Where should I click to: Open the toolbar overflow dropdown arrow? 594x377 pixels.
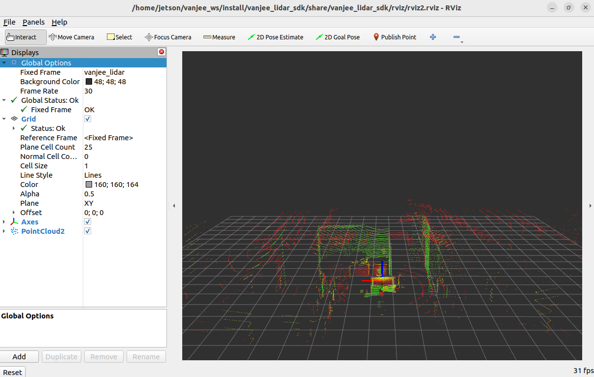point(462,42)
